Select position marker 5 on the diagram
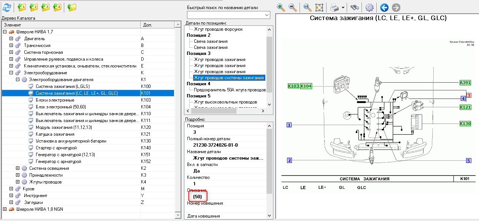This screenshot has width=479, height=221. pyautogui.click(x=468, y=160)
